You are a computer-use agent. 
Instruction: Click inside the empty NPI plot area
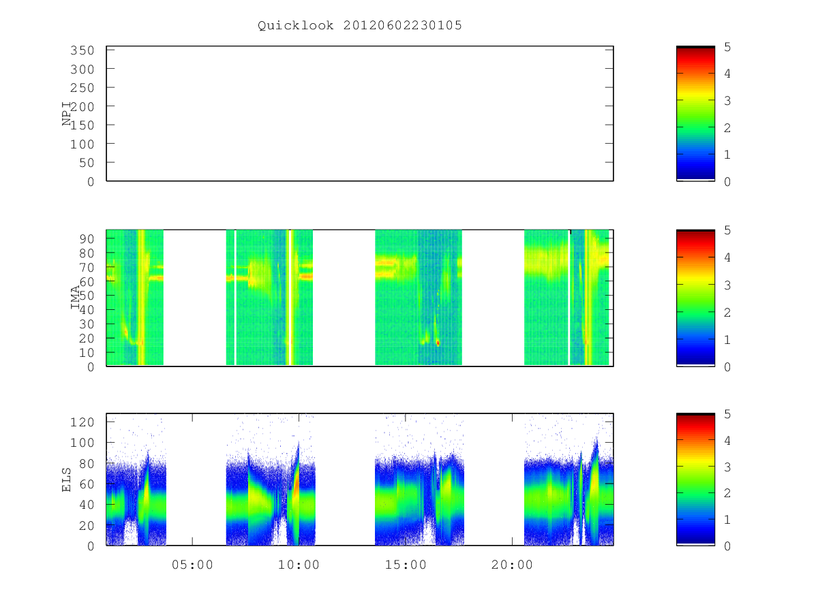[x=360, y=114]
